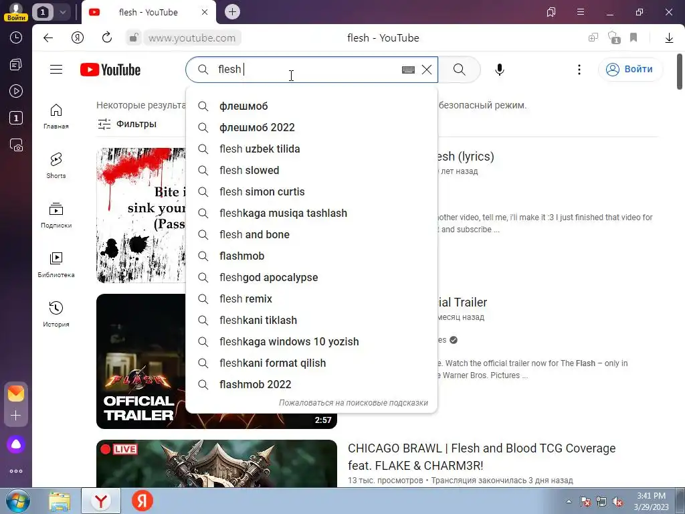Viewport: 685px width, 514px height.
Task: Go back with the browser back arrow
Action: (48, 38)
